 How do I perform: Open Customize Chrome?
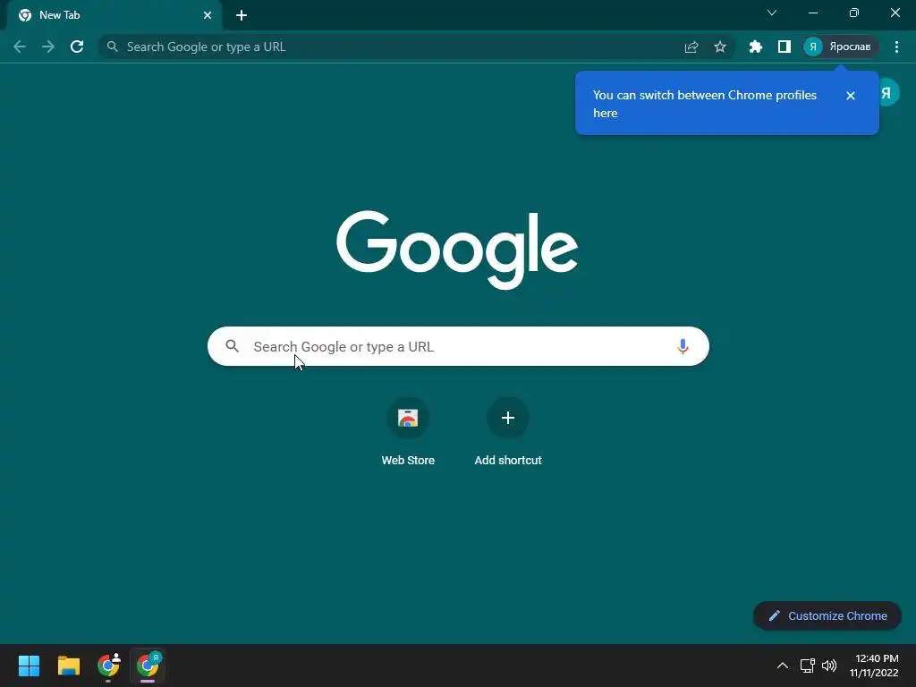point(827,615)
